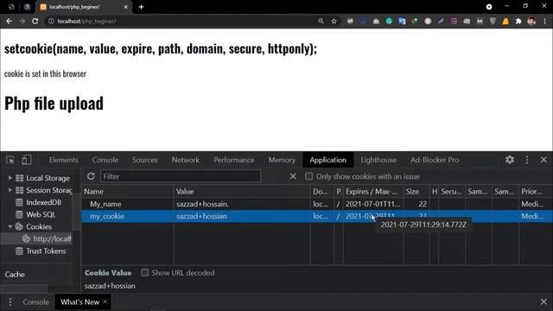Sort cookies by Priority column

[536, 192]
